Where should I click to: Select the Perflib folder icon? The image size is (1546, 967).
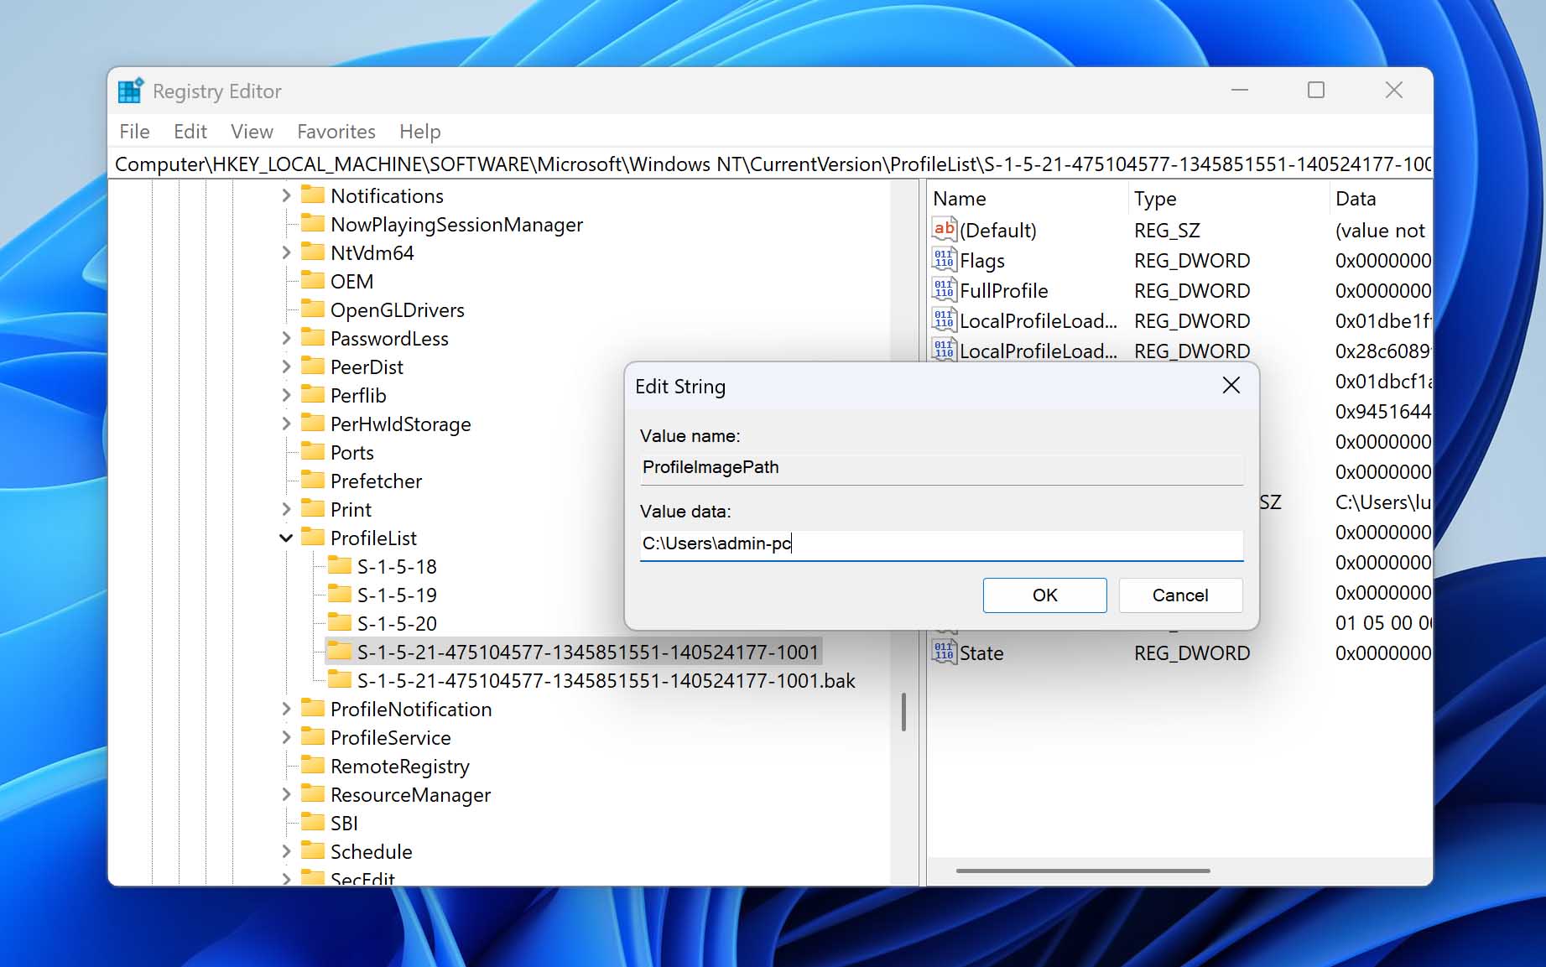click(313, 394)
